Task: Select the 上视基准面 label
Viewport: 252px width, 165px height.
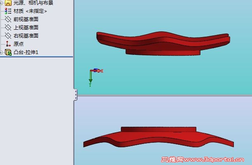Action: pos(26,28)
